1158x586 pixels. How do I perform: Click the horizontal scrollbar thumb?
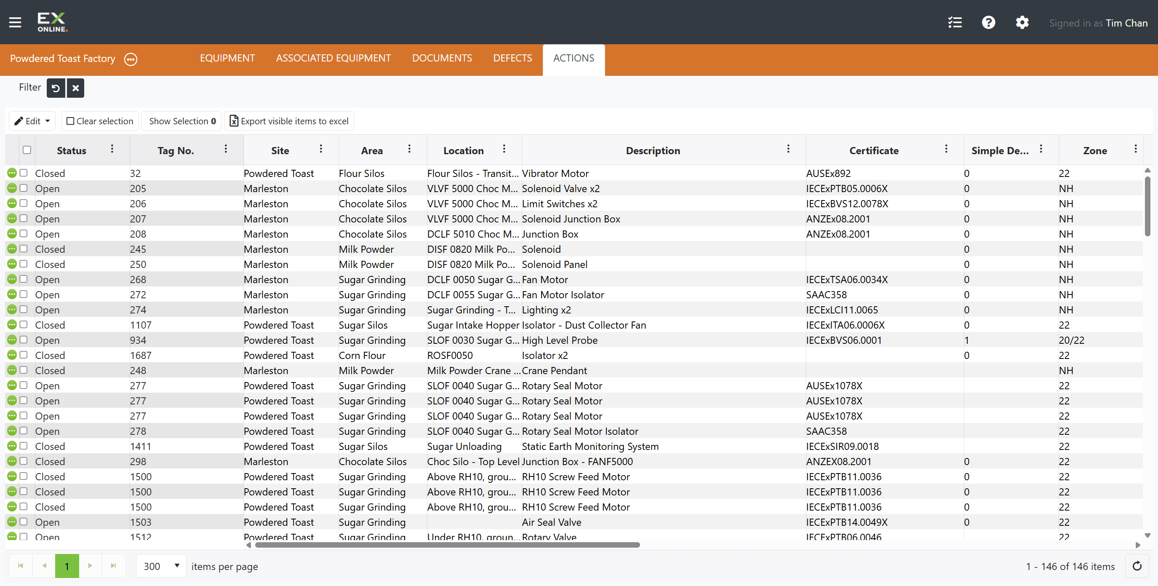click(x=447, y=545)
